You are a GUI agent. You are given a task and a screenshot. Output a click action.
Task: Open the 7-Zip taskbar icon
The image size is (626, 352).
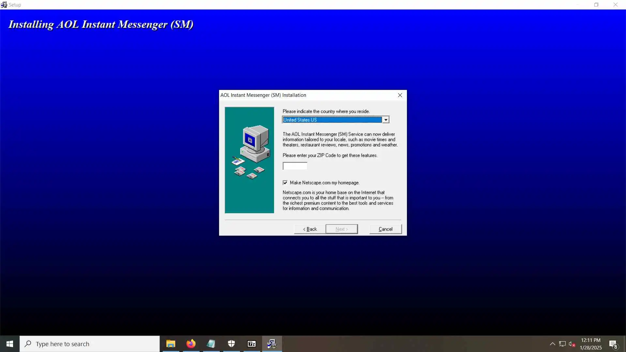tap(252, 344)
